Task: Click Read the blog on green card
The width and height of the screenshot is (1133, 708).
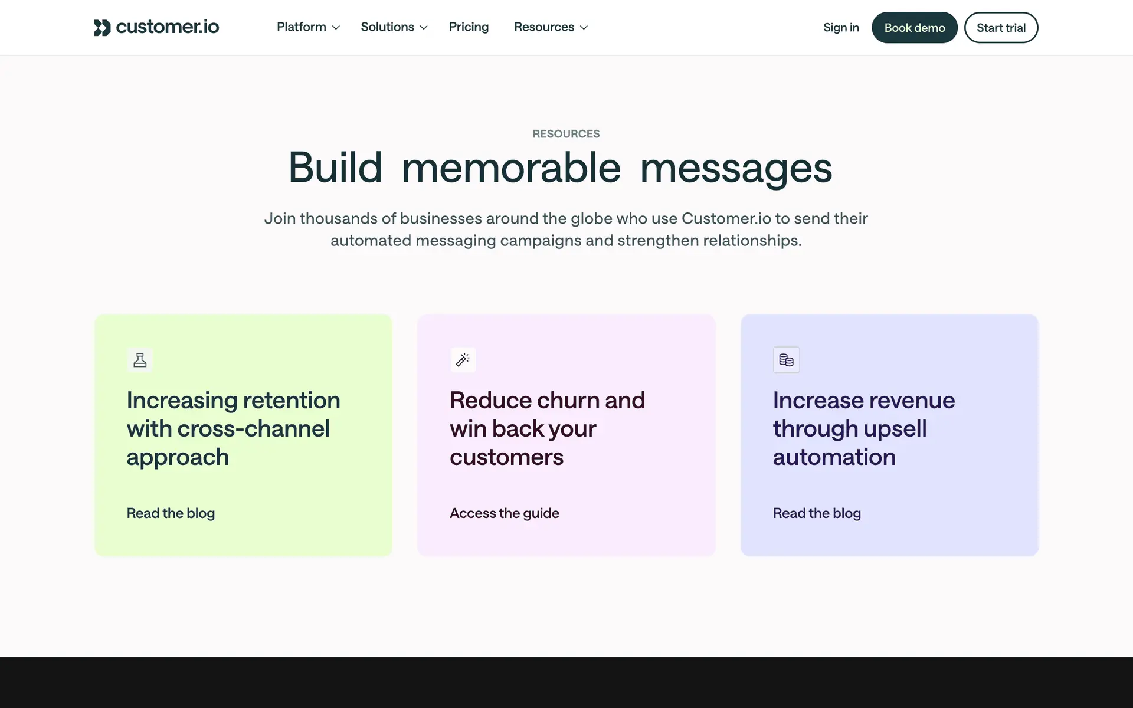Action: pos(171,513)
